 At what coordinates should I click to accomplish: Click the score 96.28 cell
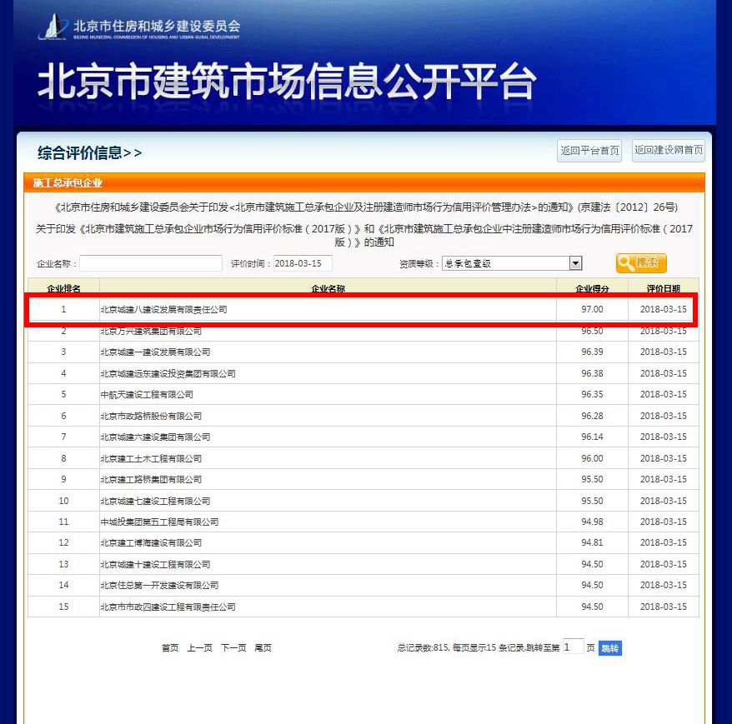592,416
